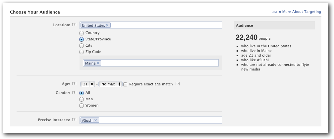The image size is (334, 139).
Task: Select the Zip Code radio button
Action: (82, 52)
